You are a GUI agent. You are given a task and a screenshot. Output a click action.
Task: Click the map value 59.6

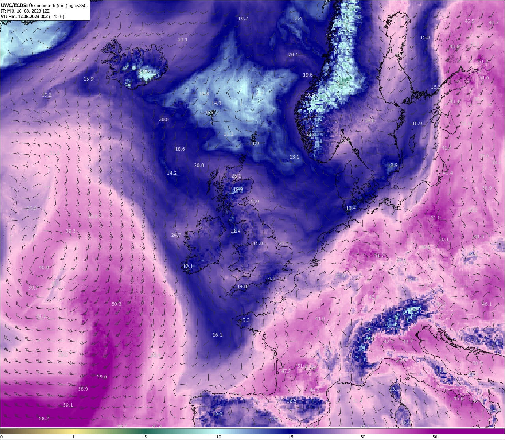[x=102, y=377]
